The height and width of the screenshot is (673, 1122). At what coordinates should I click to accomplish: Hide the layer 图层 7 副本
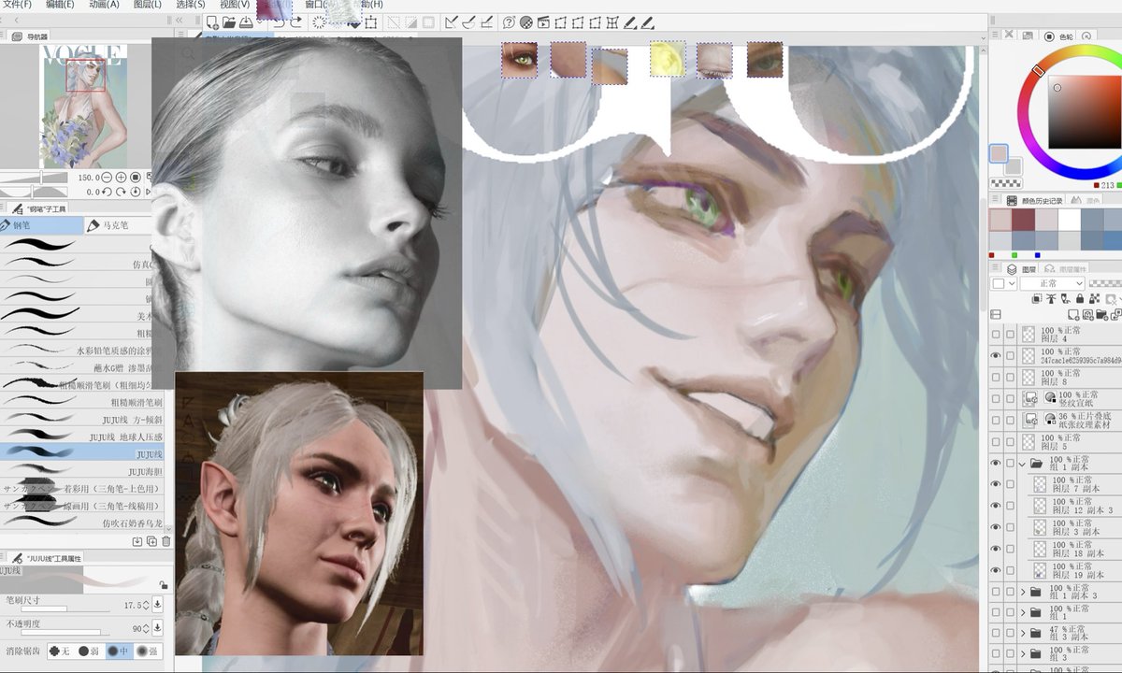pos(995,484)
